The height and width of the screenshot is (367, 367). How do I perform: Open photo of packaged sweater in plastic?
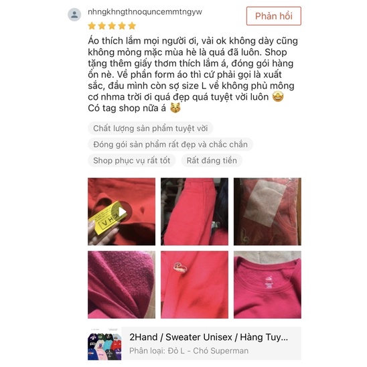[x=267, y=212]
